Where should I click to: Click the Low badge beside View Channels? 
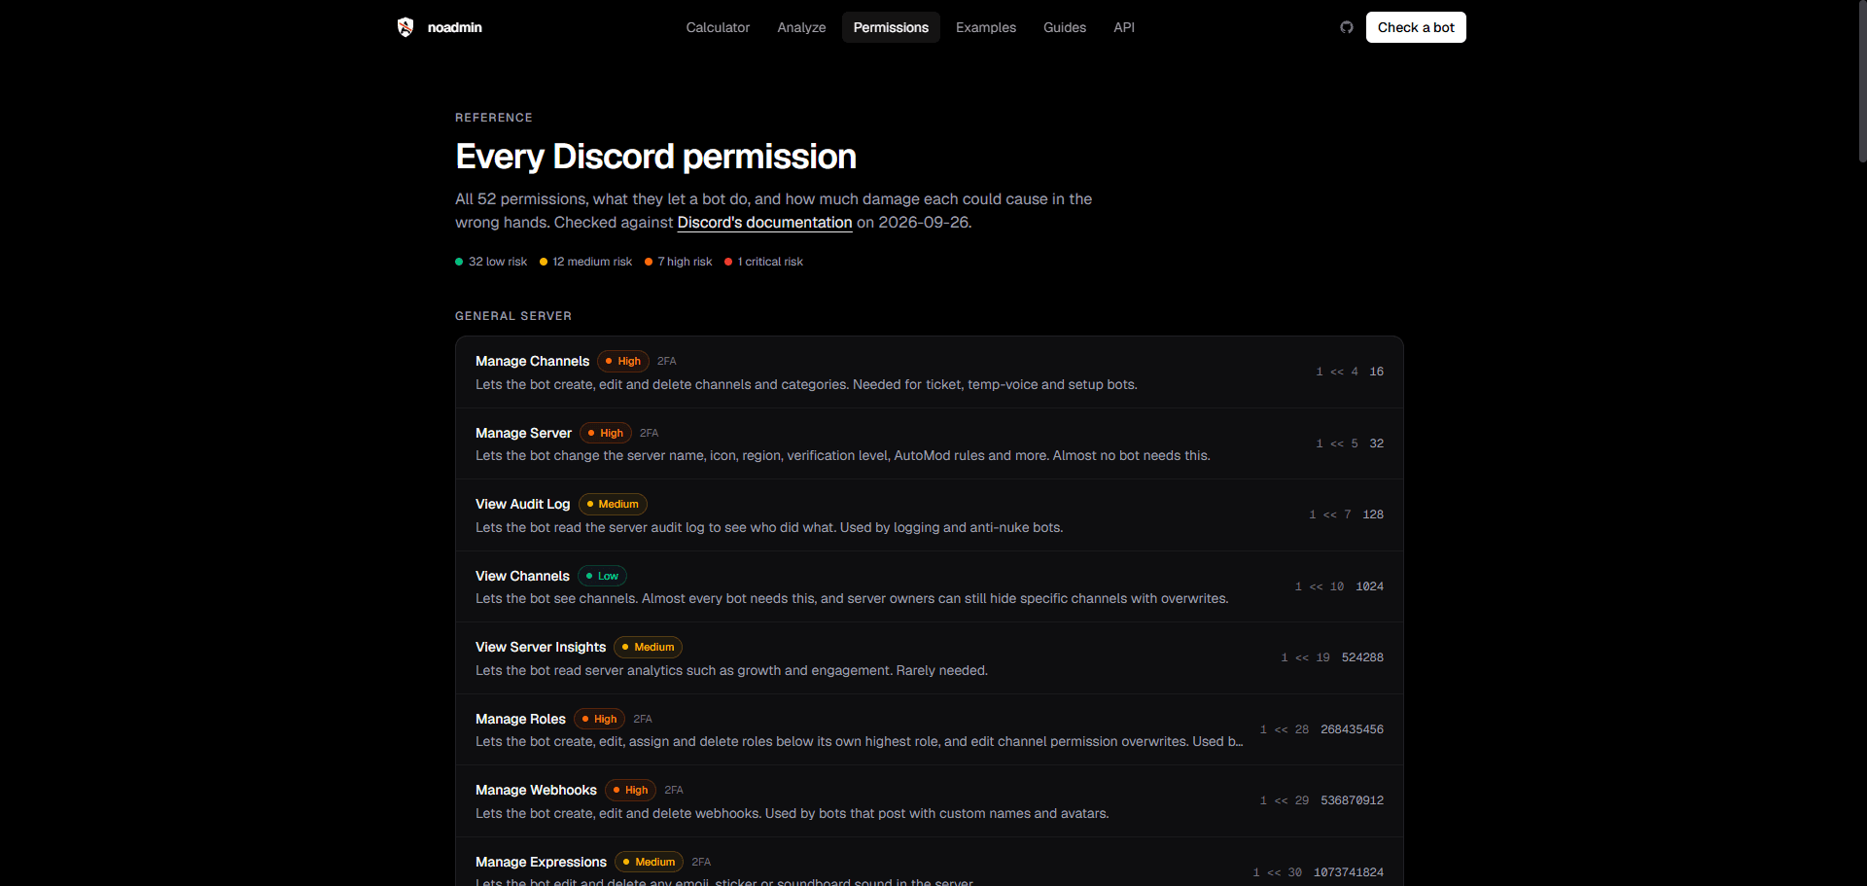[603, 576]
